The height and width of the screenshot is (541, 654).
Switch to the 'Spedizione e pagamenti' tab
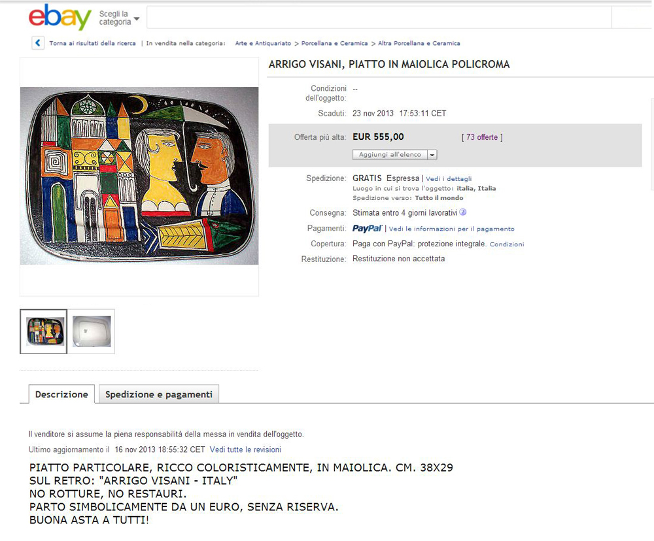158,394
